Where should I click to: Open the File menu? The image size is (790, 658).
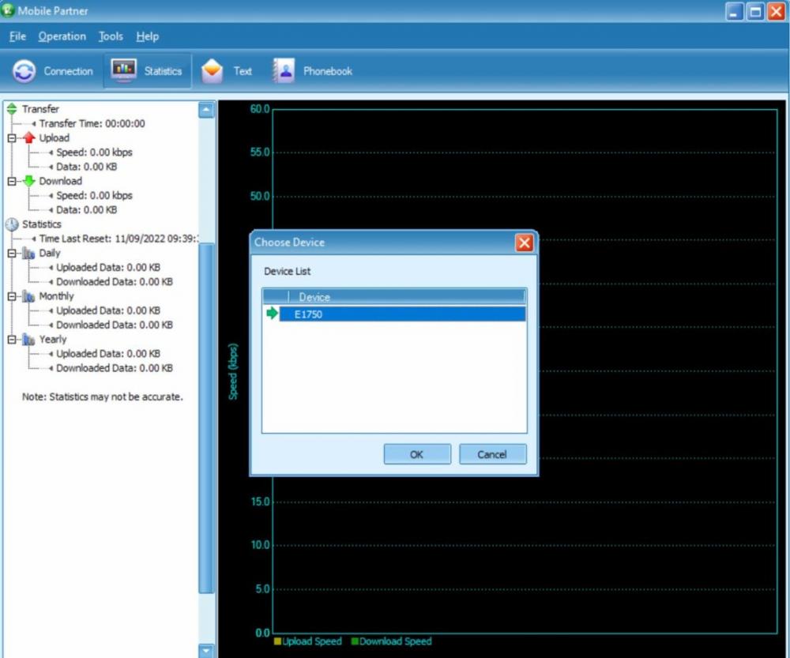[x=17, y=36]
